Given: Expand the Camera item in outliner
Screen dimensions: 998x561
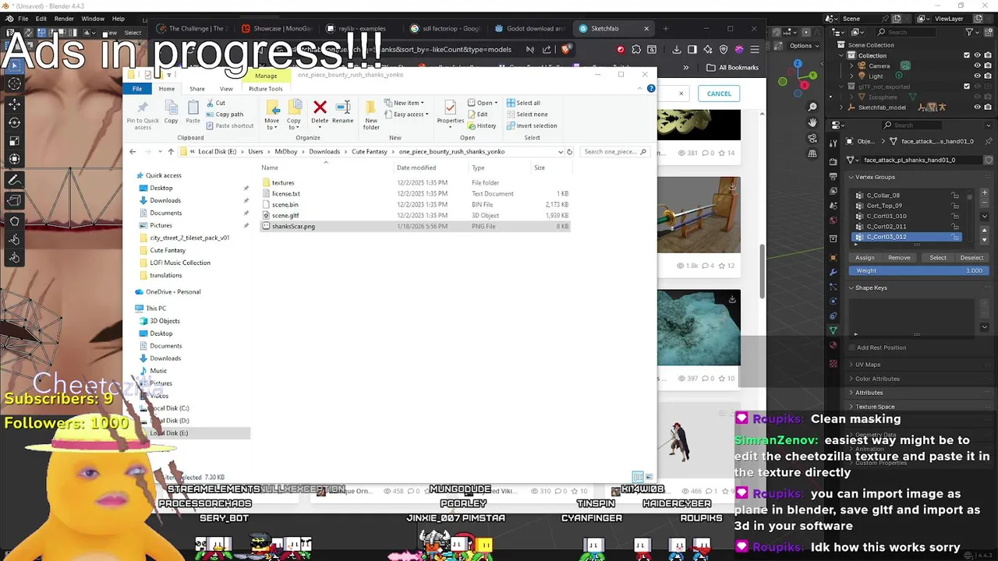Looking at the screenshot, I should (852, 66).
